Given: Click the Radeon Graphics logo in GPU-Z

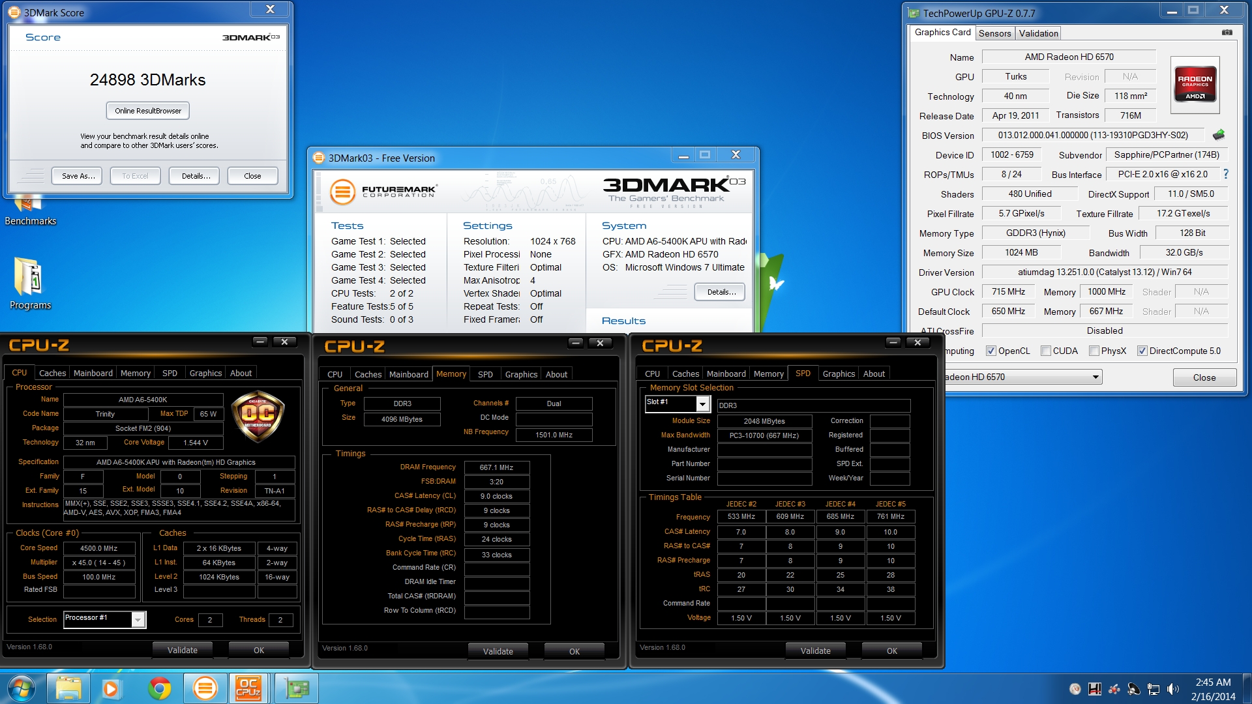Looking at the screenshot, I should [1195, 85].
